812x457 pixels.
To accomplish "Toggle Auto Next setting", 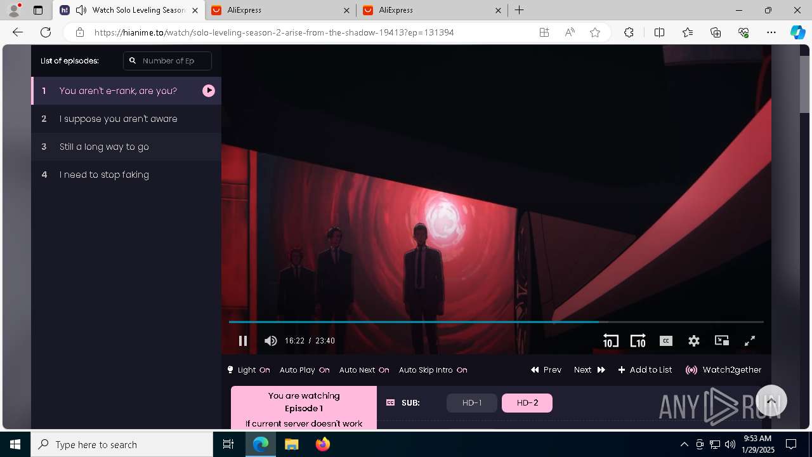I will coord(364,370).
